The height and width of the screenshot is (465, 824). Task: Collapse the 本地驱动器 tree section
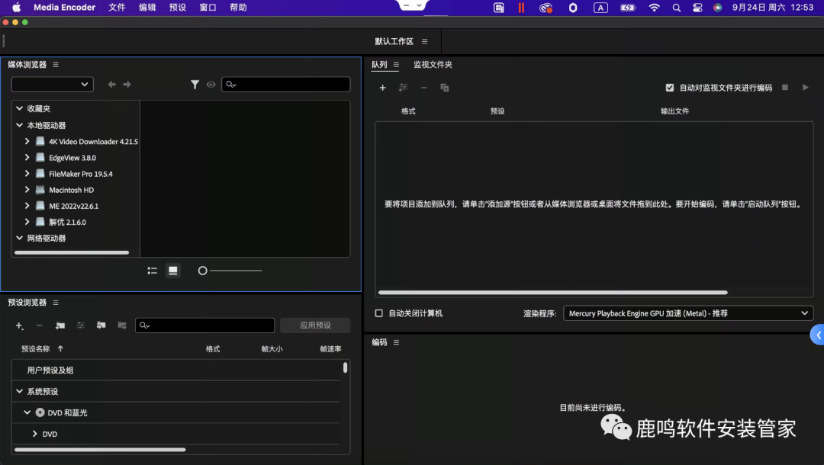(20, 124)
